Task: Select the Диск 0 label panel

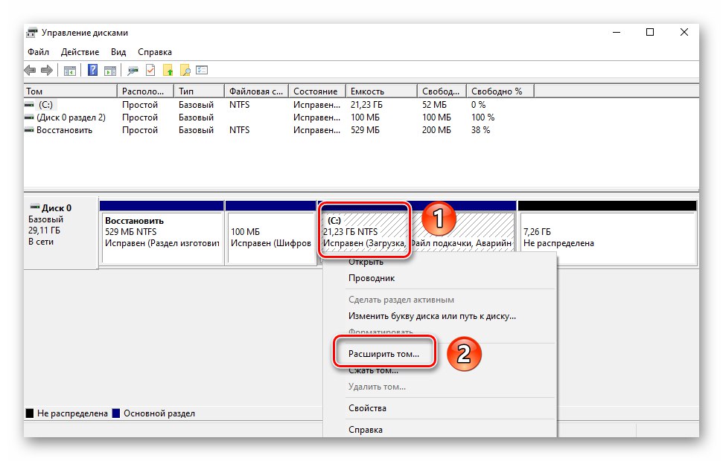Action: tap(61, 234)
